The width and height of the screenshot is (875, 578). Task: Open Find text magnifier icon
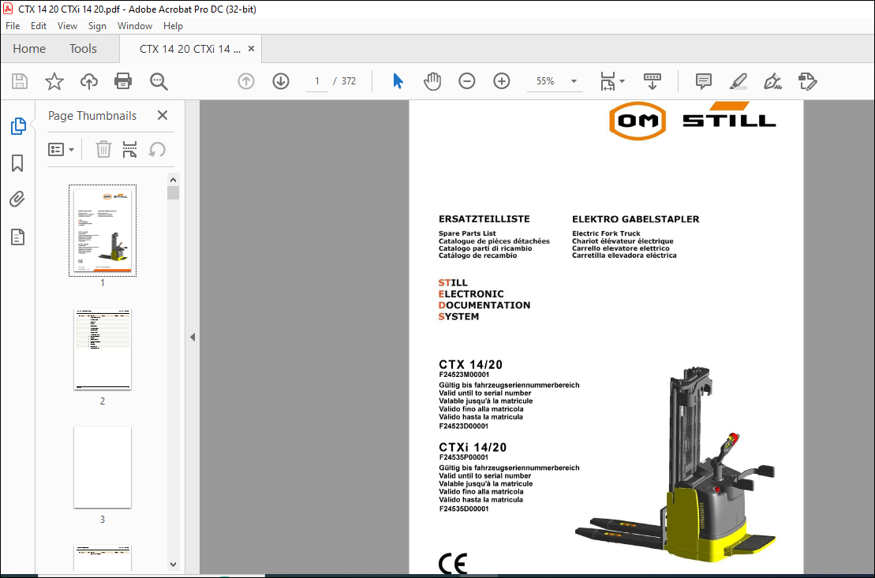[x=159, y=81]
